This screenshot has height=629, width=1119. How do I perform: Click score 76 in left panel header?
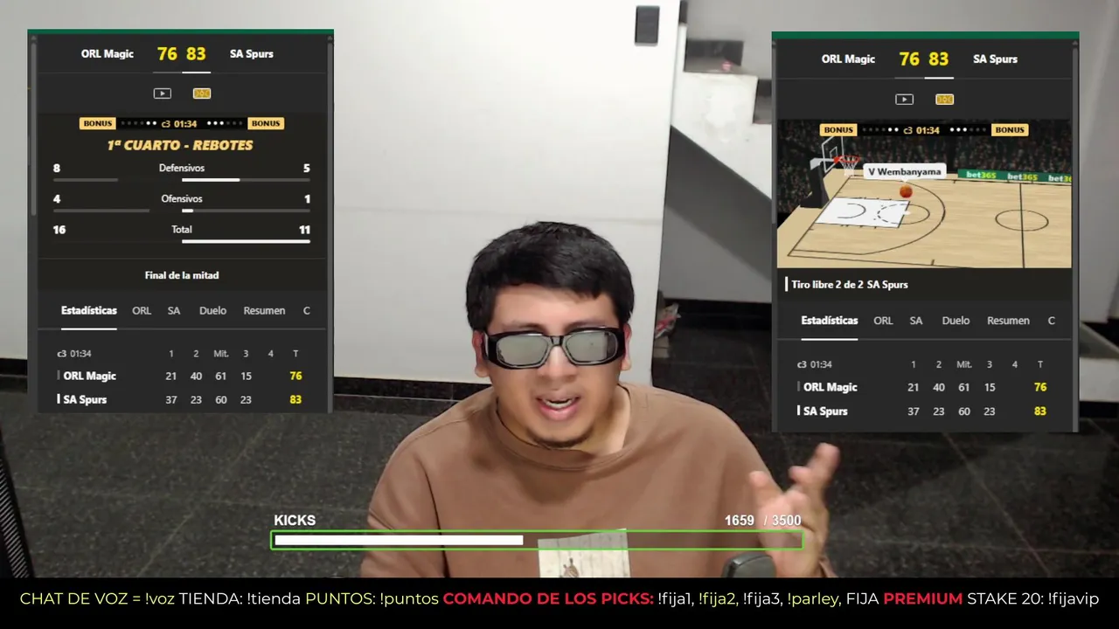[x=167, y=54]
